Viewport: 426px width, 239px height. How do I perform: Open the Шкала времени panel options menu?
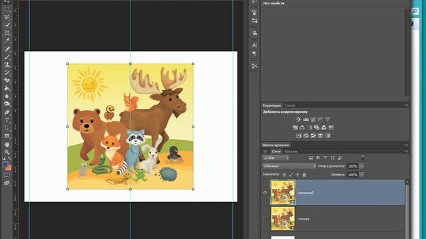[x=406, y=145]
